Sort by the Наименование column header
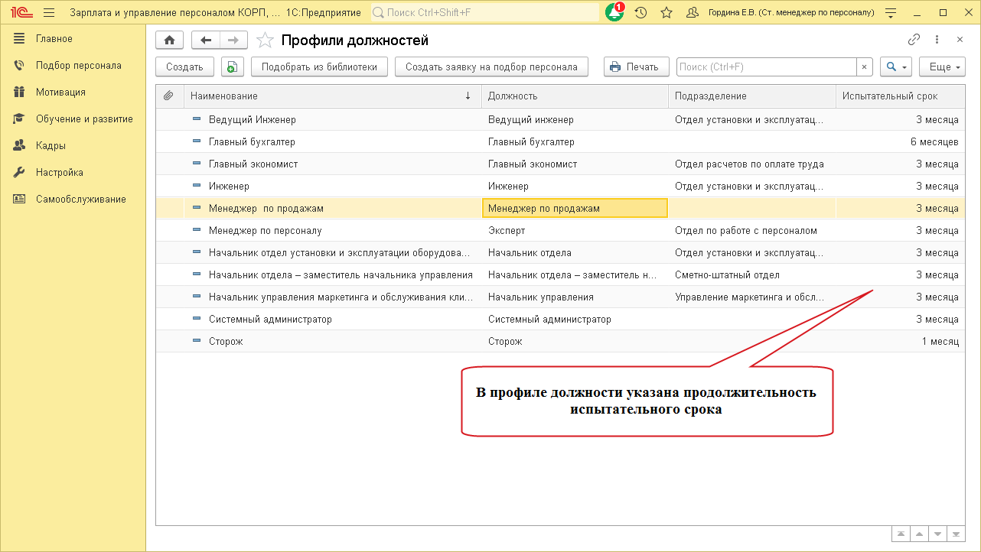Viewport: 981px width, 552px height. click(x=329, y=96)
